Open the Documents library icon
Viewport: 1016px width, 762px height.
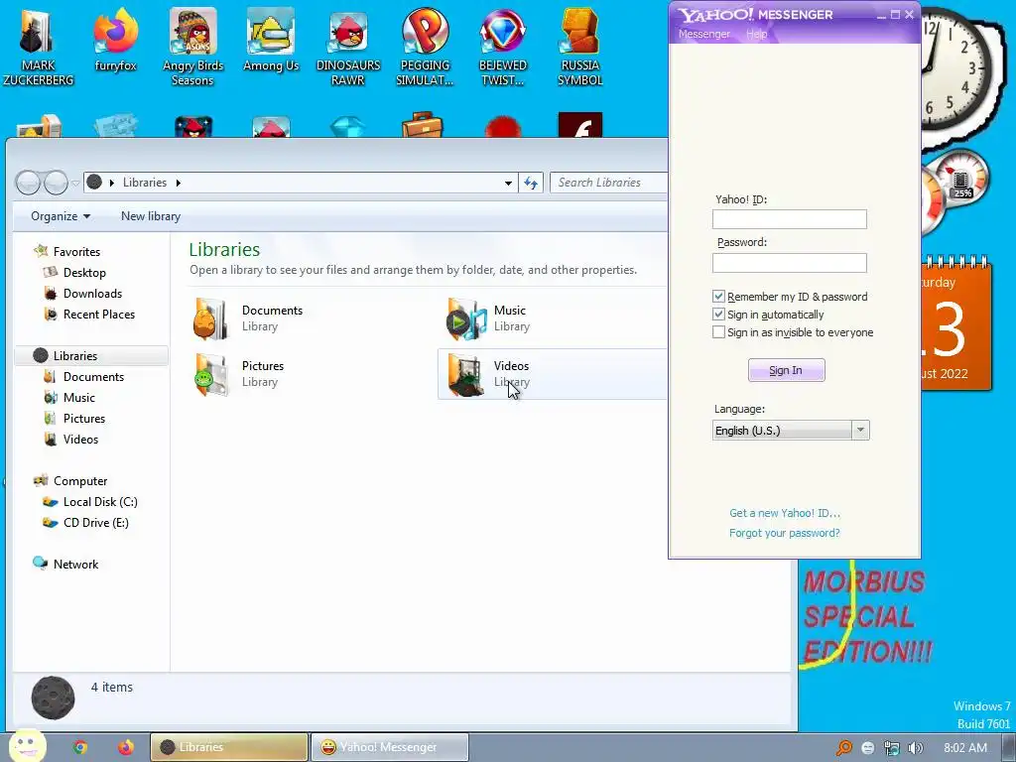(x=210, y=318)
